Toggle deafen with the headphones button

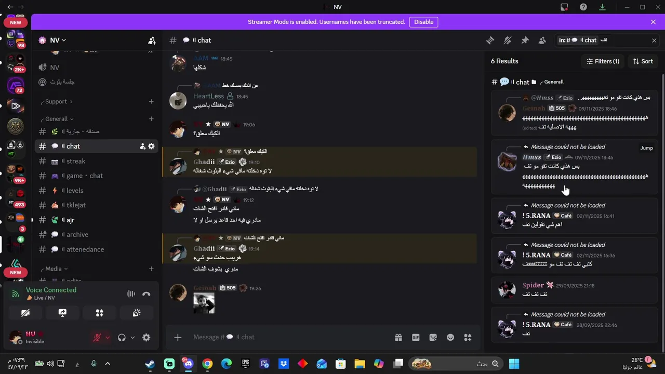[x=122, y=338]
